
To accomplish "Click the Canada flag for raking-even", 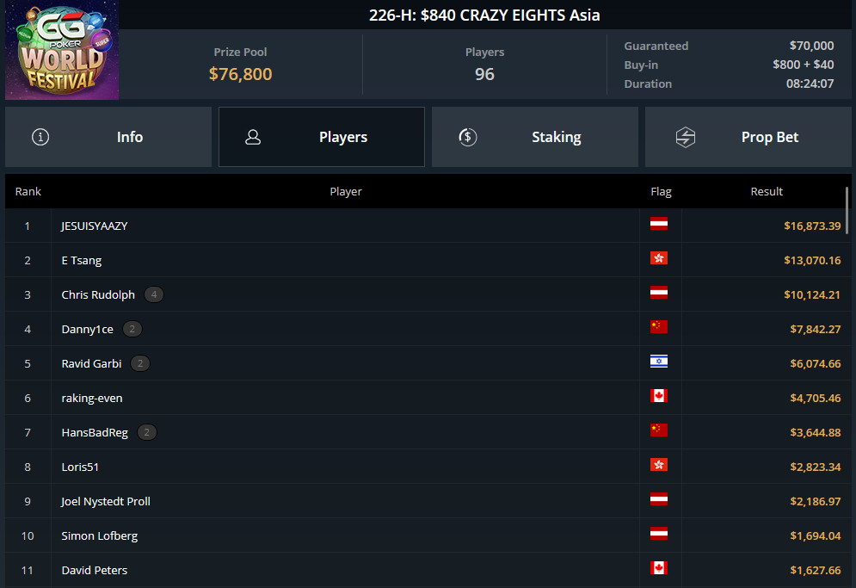I will [659, 396].
